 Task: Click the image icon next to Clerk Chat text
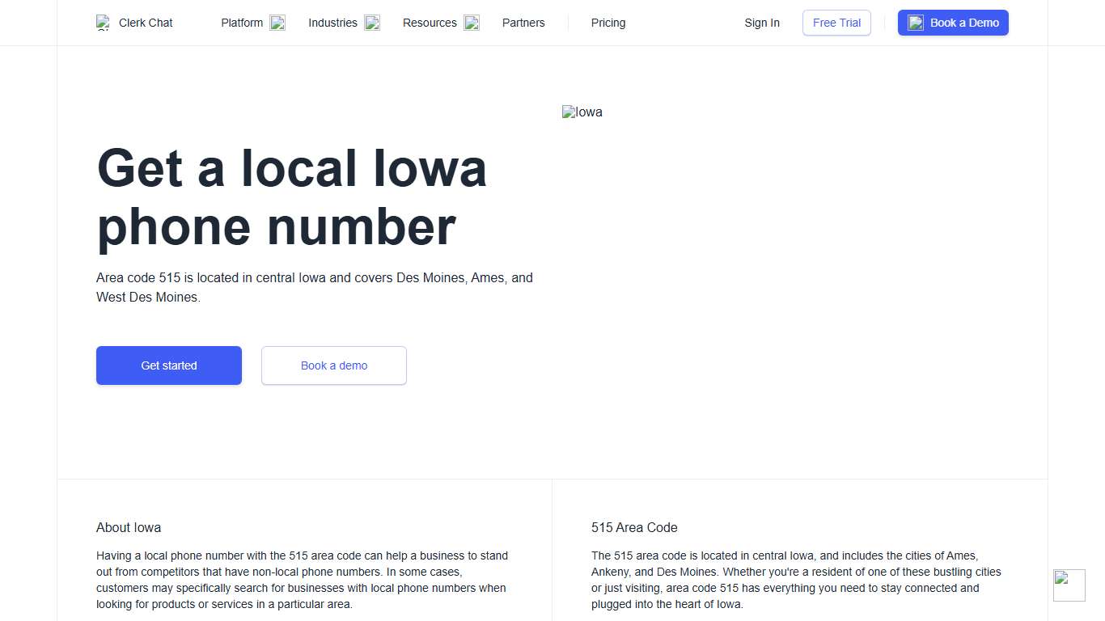103,23
